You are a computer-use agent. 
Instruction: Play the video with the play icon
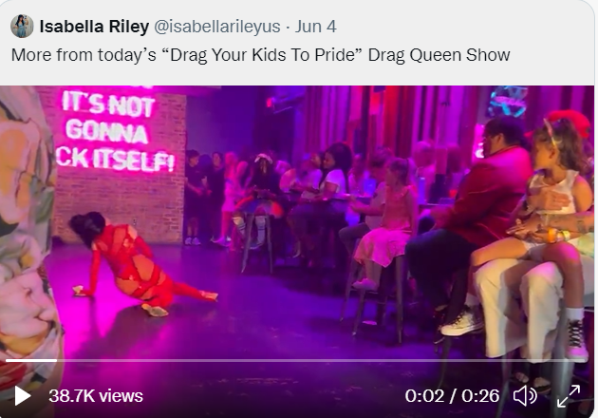click(23, 396)
